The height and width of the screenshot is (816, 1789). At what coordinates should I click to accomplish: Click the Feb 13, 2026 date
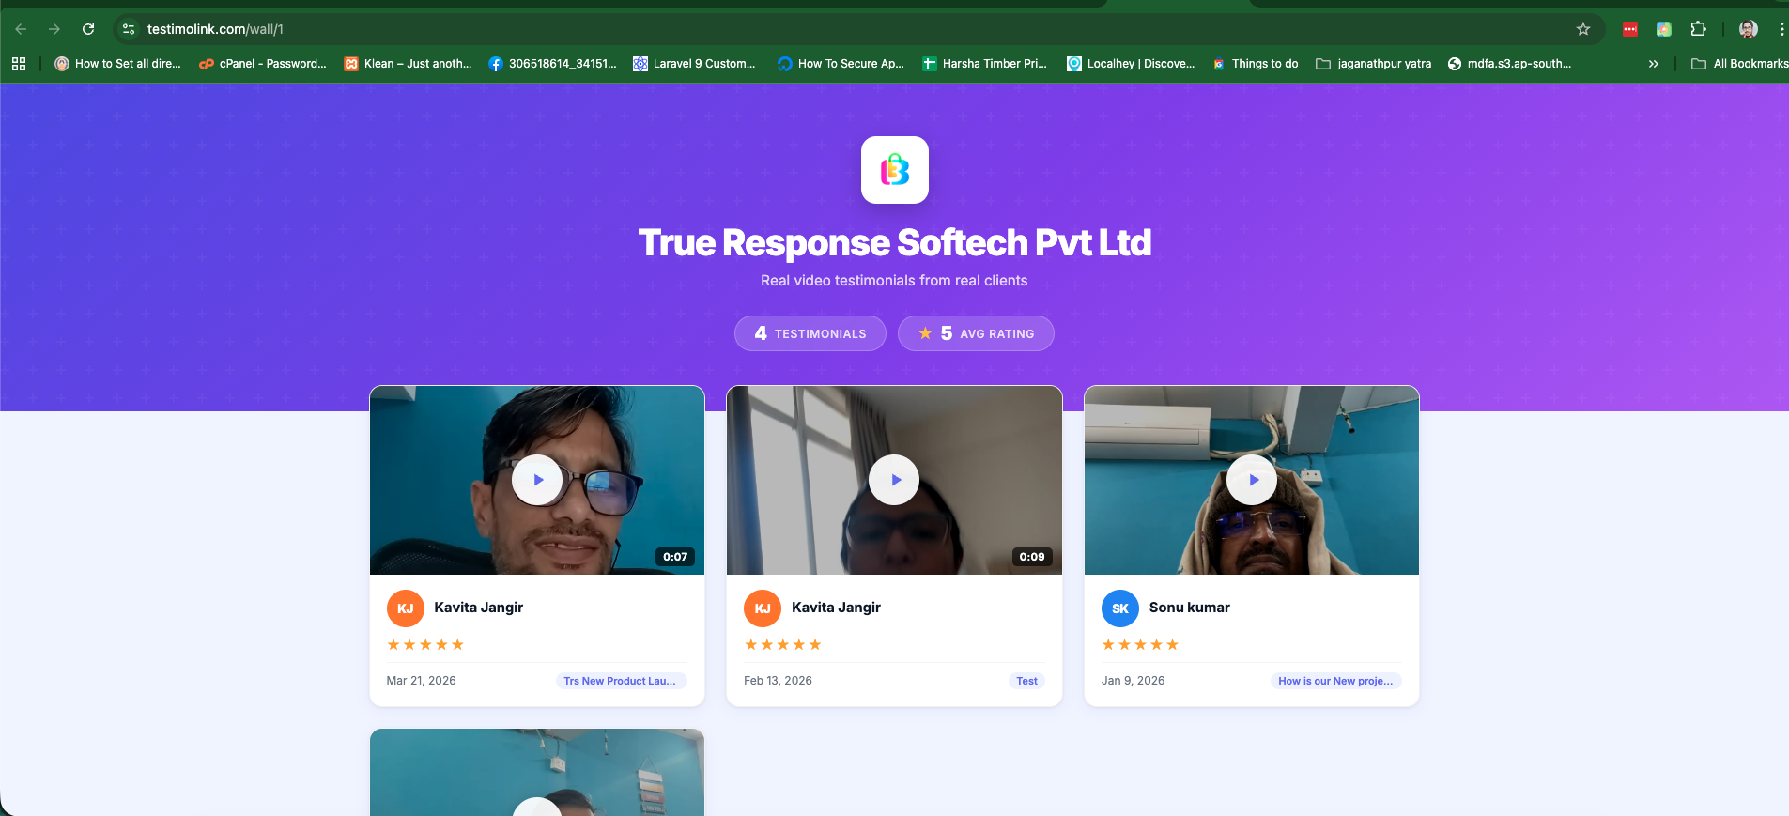click(778, 681)
